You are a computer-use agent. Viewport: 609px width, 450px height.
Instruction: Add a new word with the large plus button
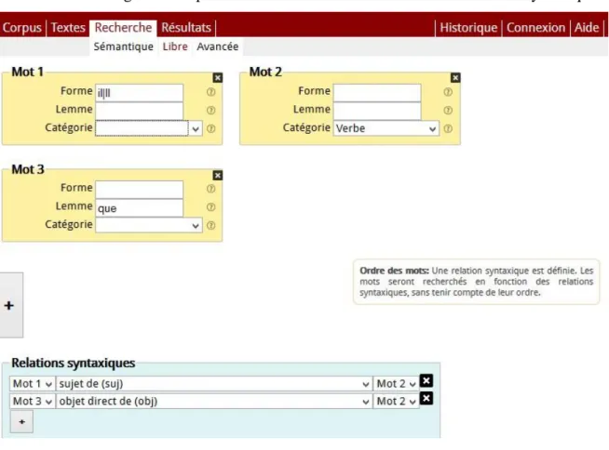point(10,305)
